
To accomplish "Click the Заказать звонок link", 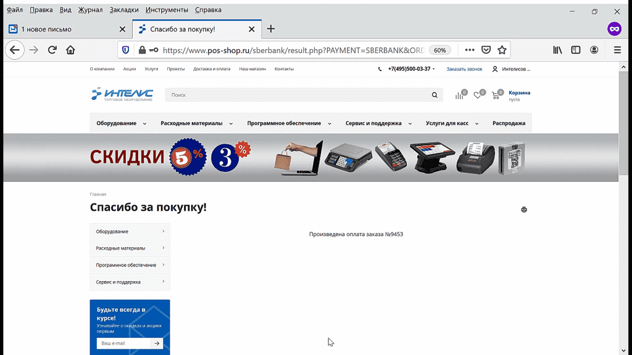I will click(x=464, y=69).
